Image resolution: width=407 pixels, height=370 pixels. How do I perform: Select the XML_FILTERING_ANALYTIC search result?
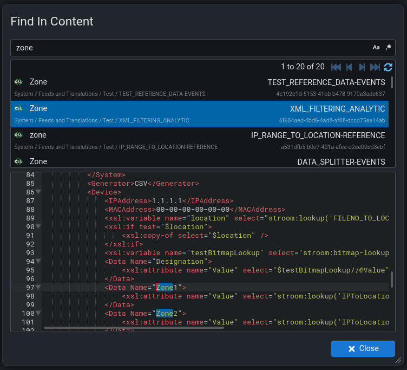coord(199,114)
